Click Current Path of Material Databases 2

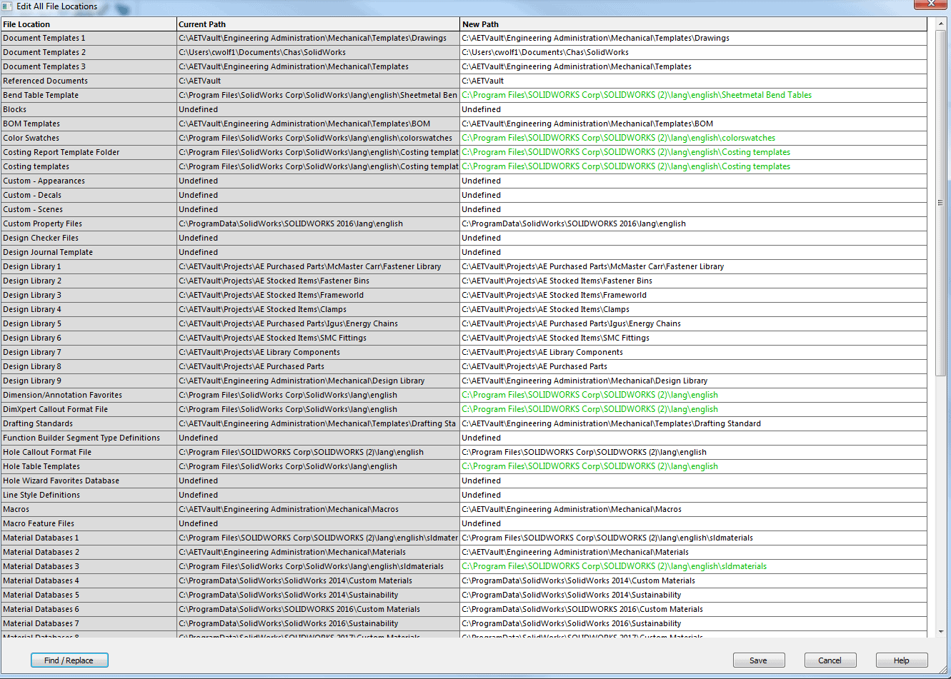pos(318,552)
